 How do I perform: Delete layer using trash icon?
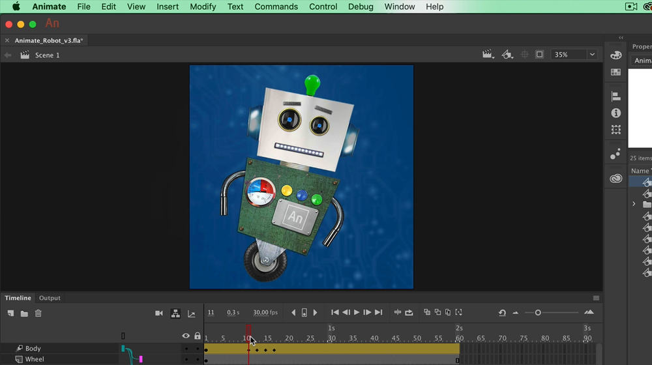[38, 314]
